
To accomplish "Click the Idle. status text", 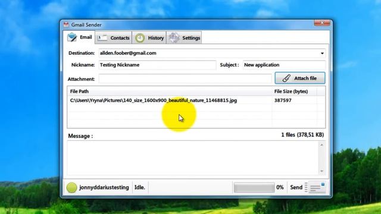I will pos(140,188).
